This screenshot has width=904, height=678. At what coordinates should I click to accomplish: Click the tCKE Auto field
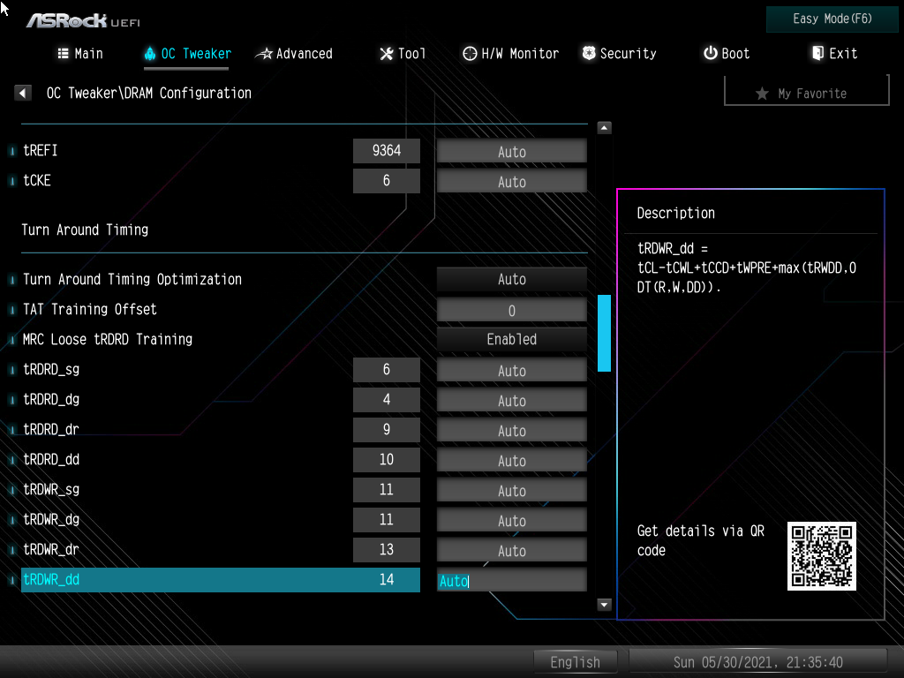pos(511,182)
